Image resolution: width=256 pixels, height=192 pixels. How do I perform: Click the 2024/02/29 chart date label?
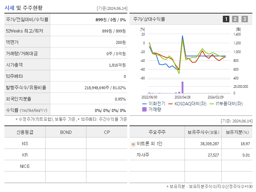click(x=216, y=97)
